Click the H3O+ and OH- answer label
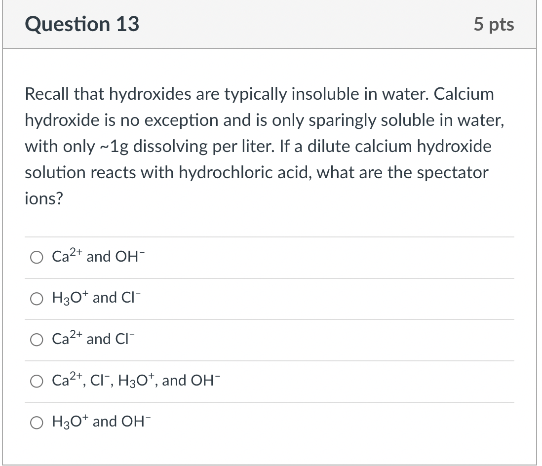 coord(101,422)
